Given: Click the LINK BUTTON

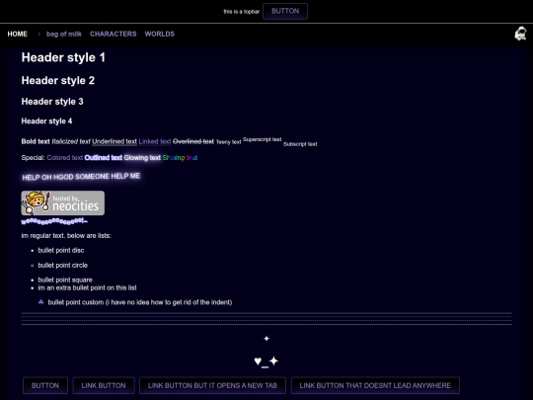Looking at the screenshot, I should (x=104, y=385).
